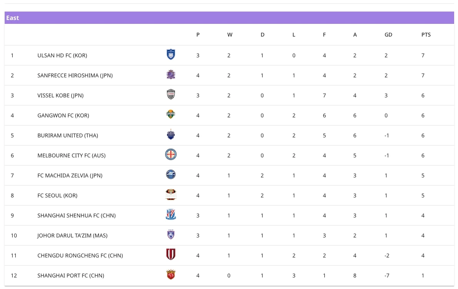Click the FC Machida Zelvia crest
The width and height of the screenshot is (458, 289).
170,175
